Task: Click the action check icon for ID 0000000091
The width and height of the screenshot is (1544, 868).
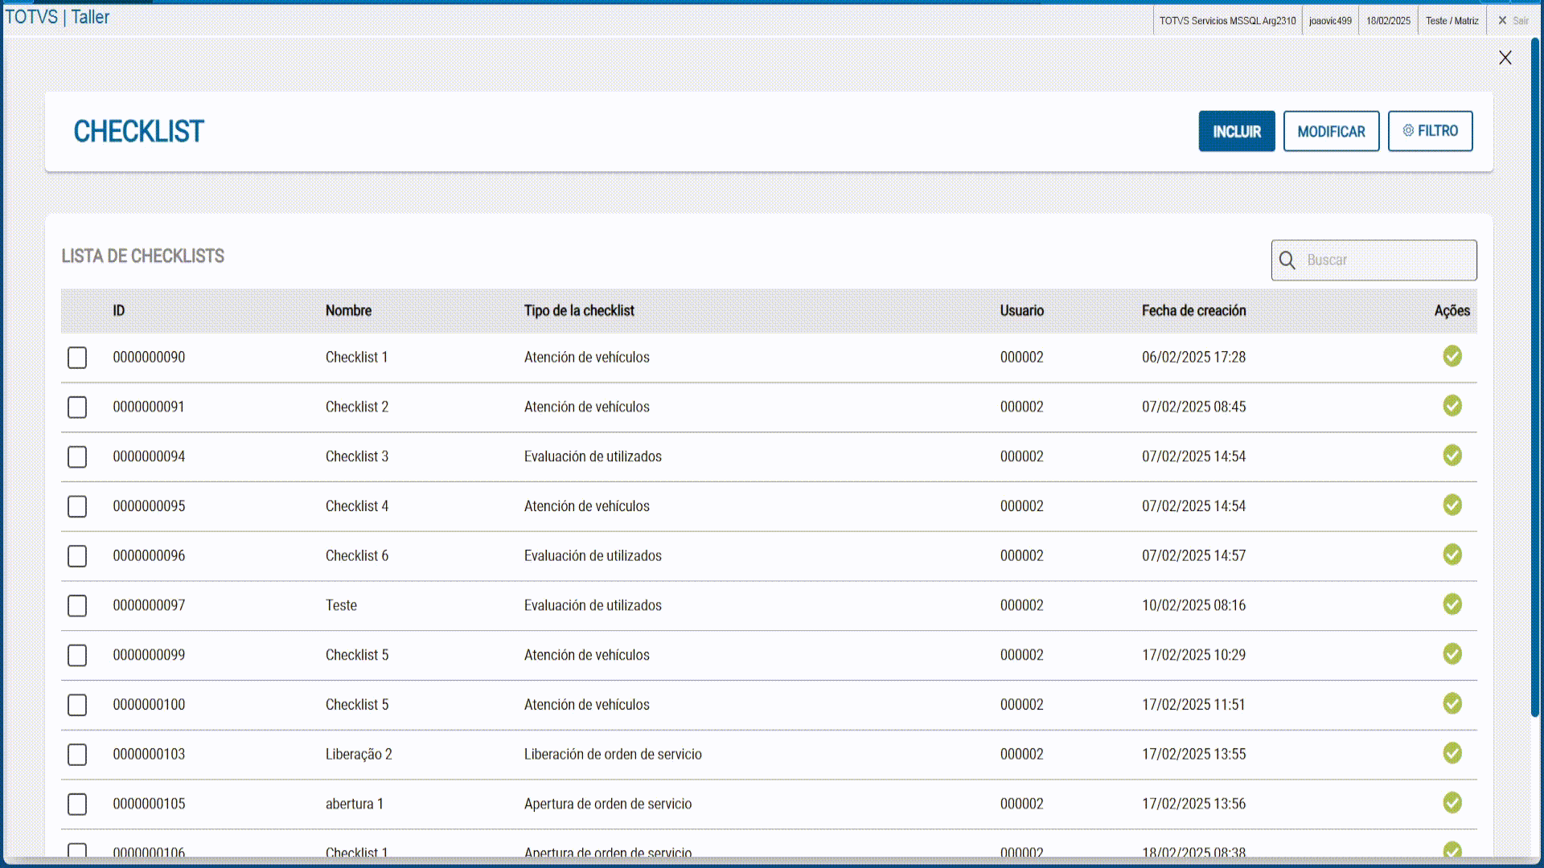Action: (1452, 406)
